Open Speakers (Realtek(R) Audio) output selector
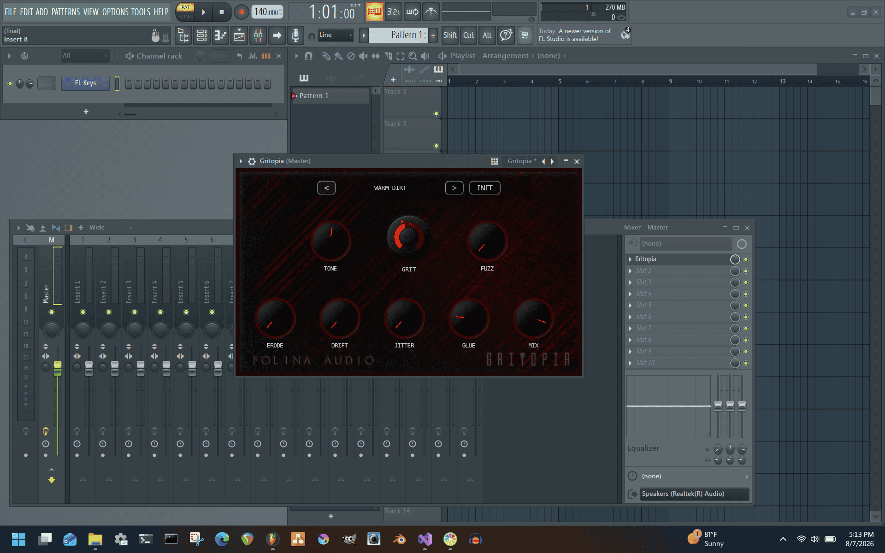The width and height of the screenshot is (885, 553). tap(694, 494)
